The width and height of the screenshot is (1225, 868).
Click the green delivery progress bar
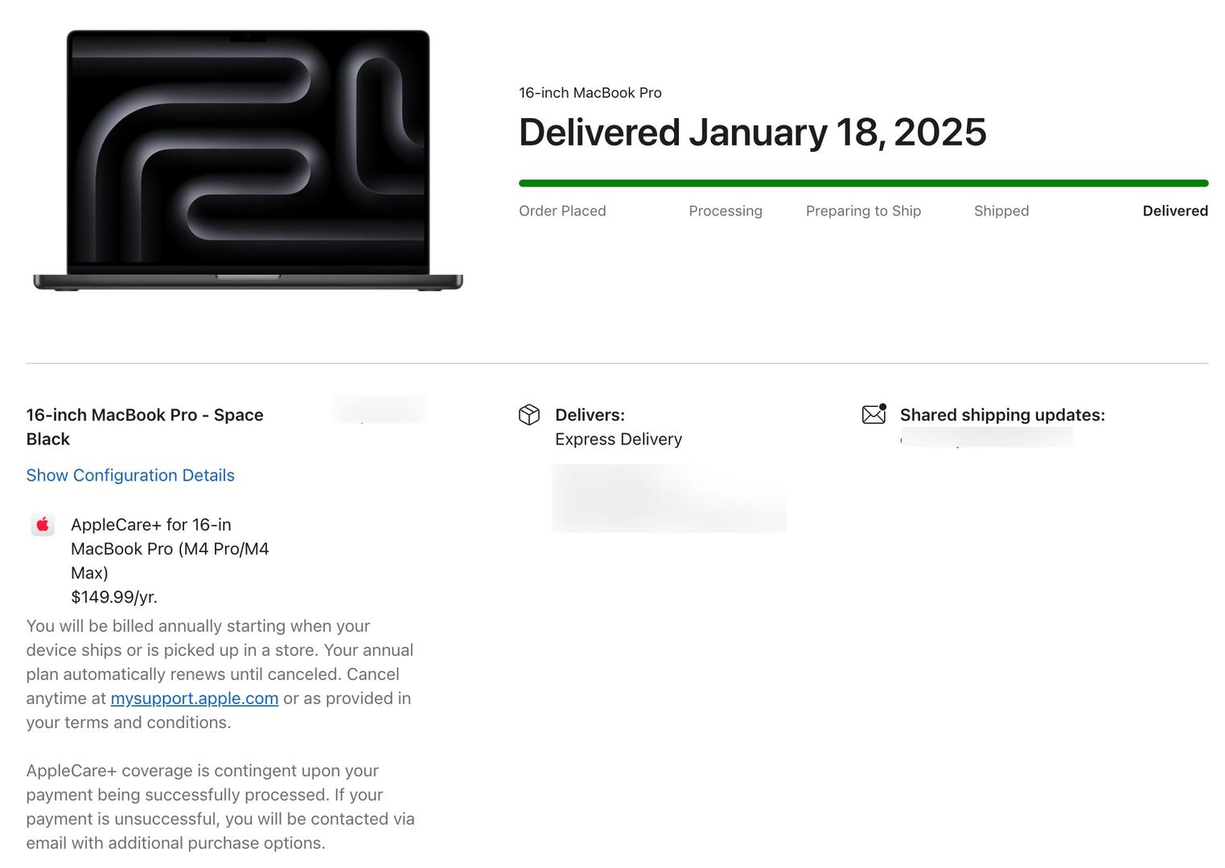click(x=863, y=183)
